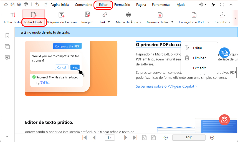Click the Compress this PDF illustration image
The height and width of the screenshot is (142, 238).
click(x=71, y=69)
